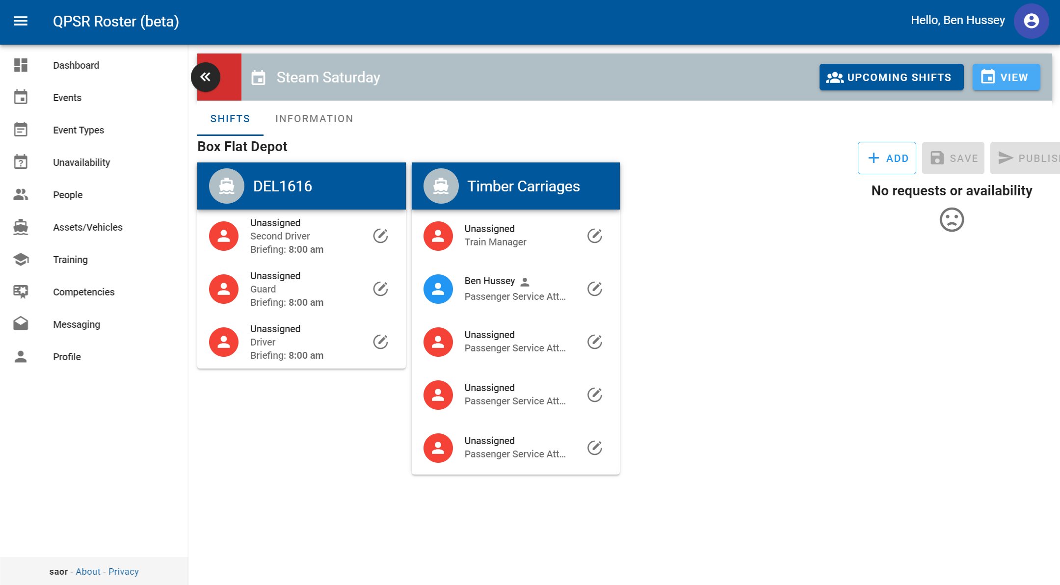Open the Privacy link in the footer

(x=123, y=571)
